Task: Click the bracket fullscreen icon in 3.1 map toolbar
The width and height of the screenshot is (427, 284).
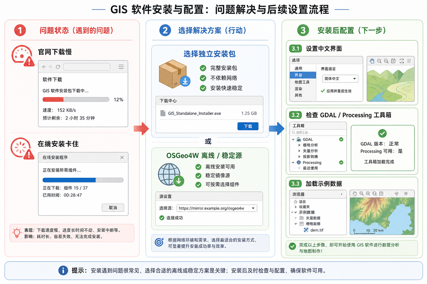Action: (402, 61)
